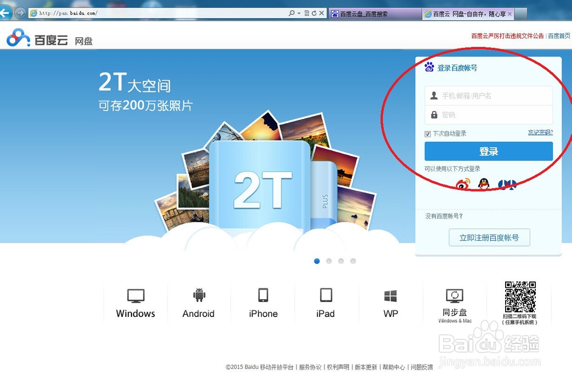Open the 移动开放平台 footer link
This screenshot has width=572, height=381.
point(276,367)
